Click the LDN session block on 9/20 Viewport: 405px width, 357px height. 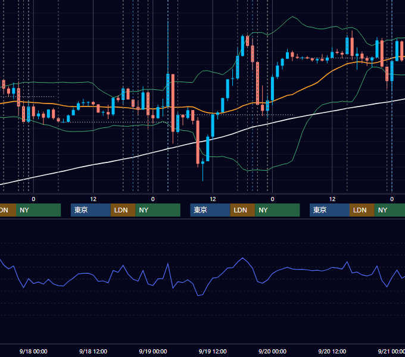pyautogui.click(x=362, y=210)
